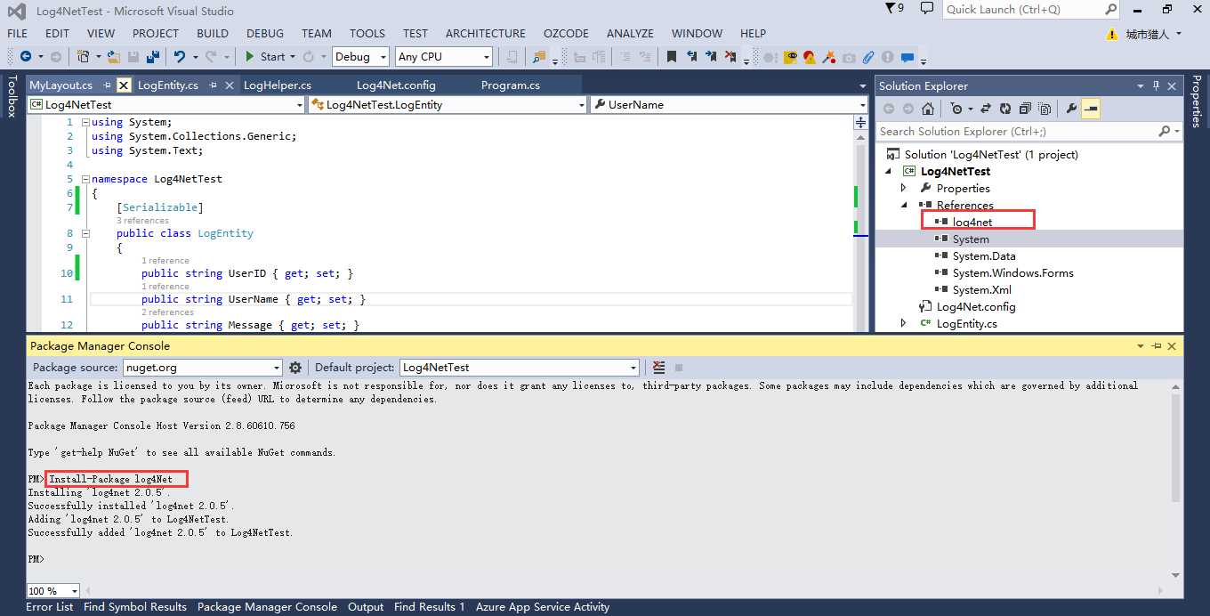Switch to the LogHelper.cs tab
Screen dimensions: 1210x616
(x=278, y=85)
